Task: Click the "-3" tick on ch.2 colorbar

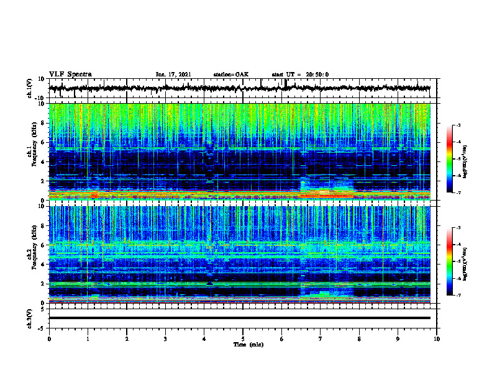Action: tap(458, 228)
